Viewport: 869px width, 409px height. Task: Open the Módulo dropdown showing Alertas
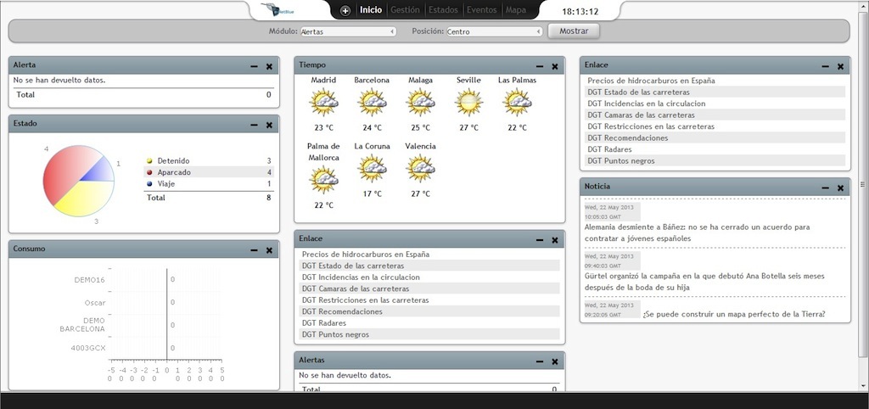click(x=348, y=31)
